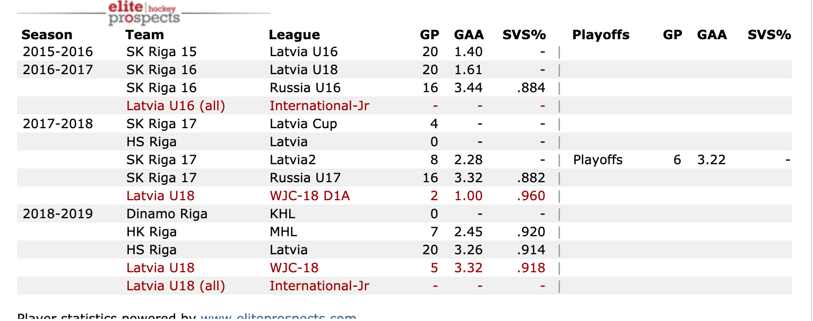Viewport: 813px width, 321px height.
Task: Click the Playoffs entry in the Latvia2 row
Action: (598, 160)
